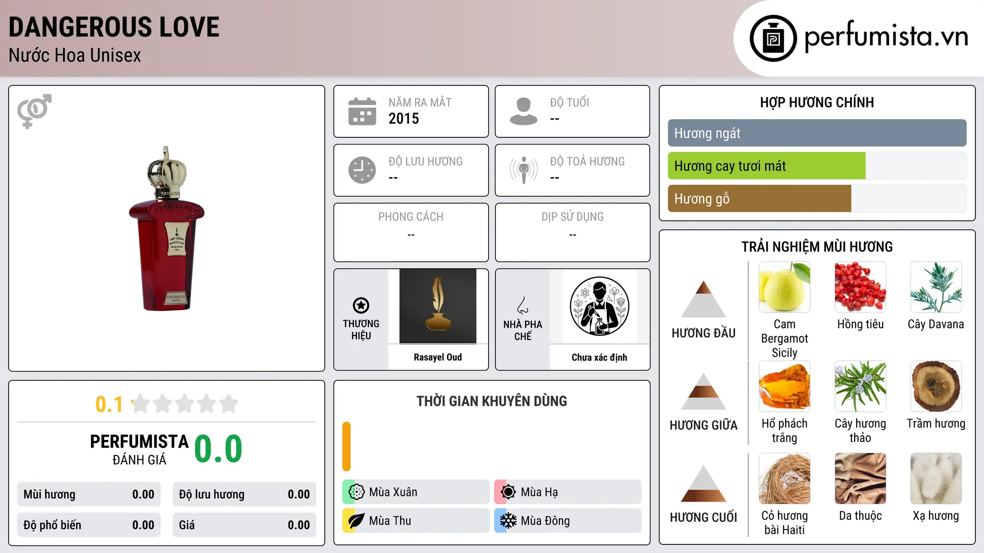Click the person icon beside Độ tuổi
Image resolution: width=984 pixels, height=553 pixels.
click(x=524, y=111)
